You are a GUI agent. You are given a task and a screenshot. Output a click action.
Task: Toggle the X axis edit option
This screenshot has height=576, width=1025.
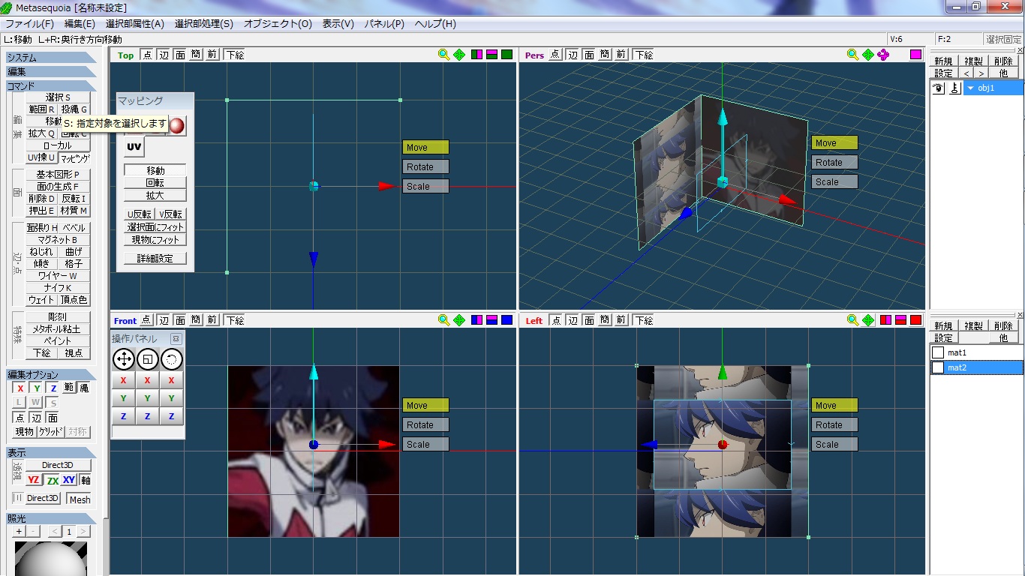20,388
